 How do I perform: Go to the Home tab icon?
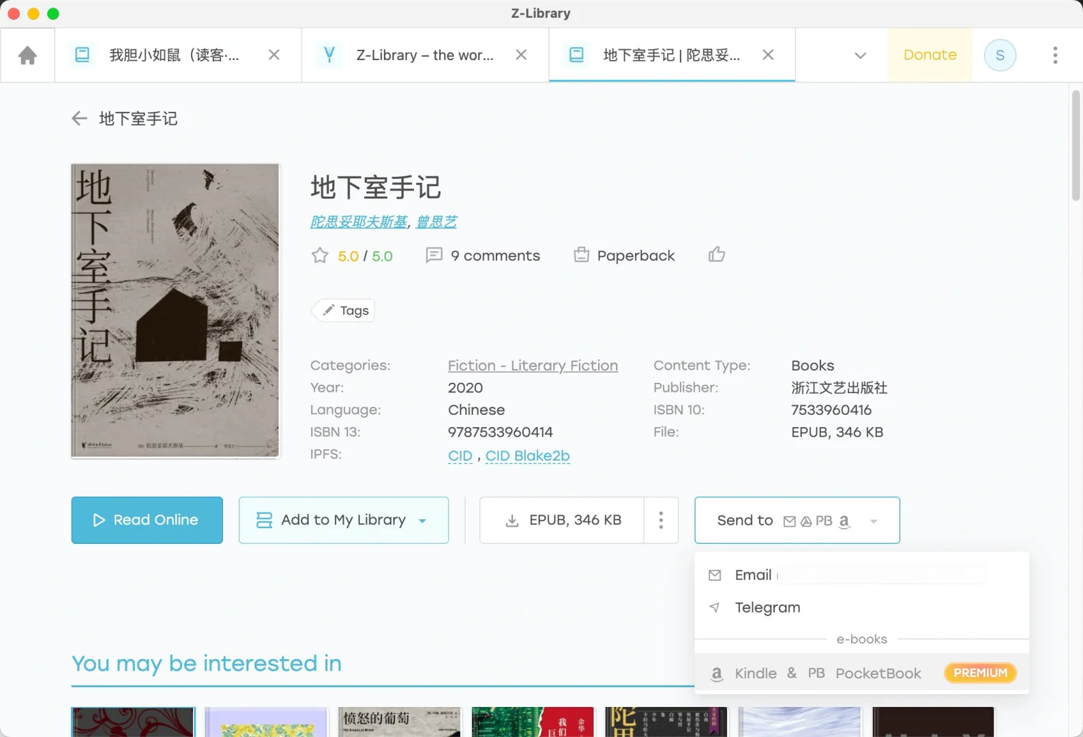[x=27, y=55]
